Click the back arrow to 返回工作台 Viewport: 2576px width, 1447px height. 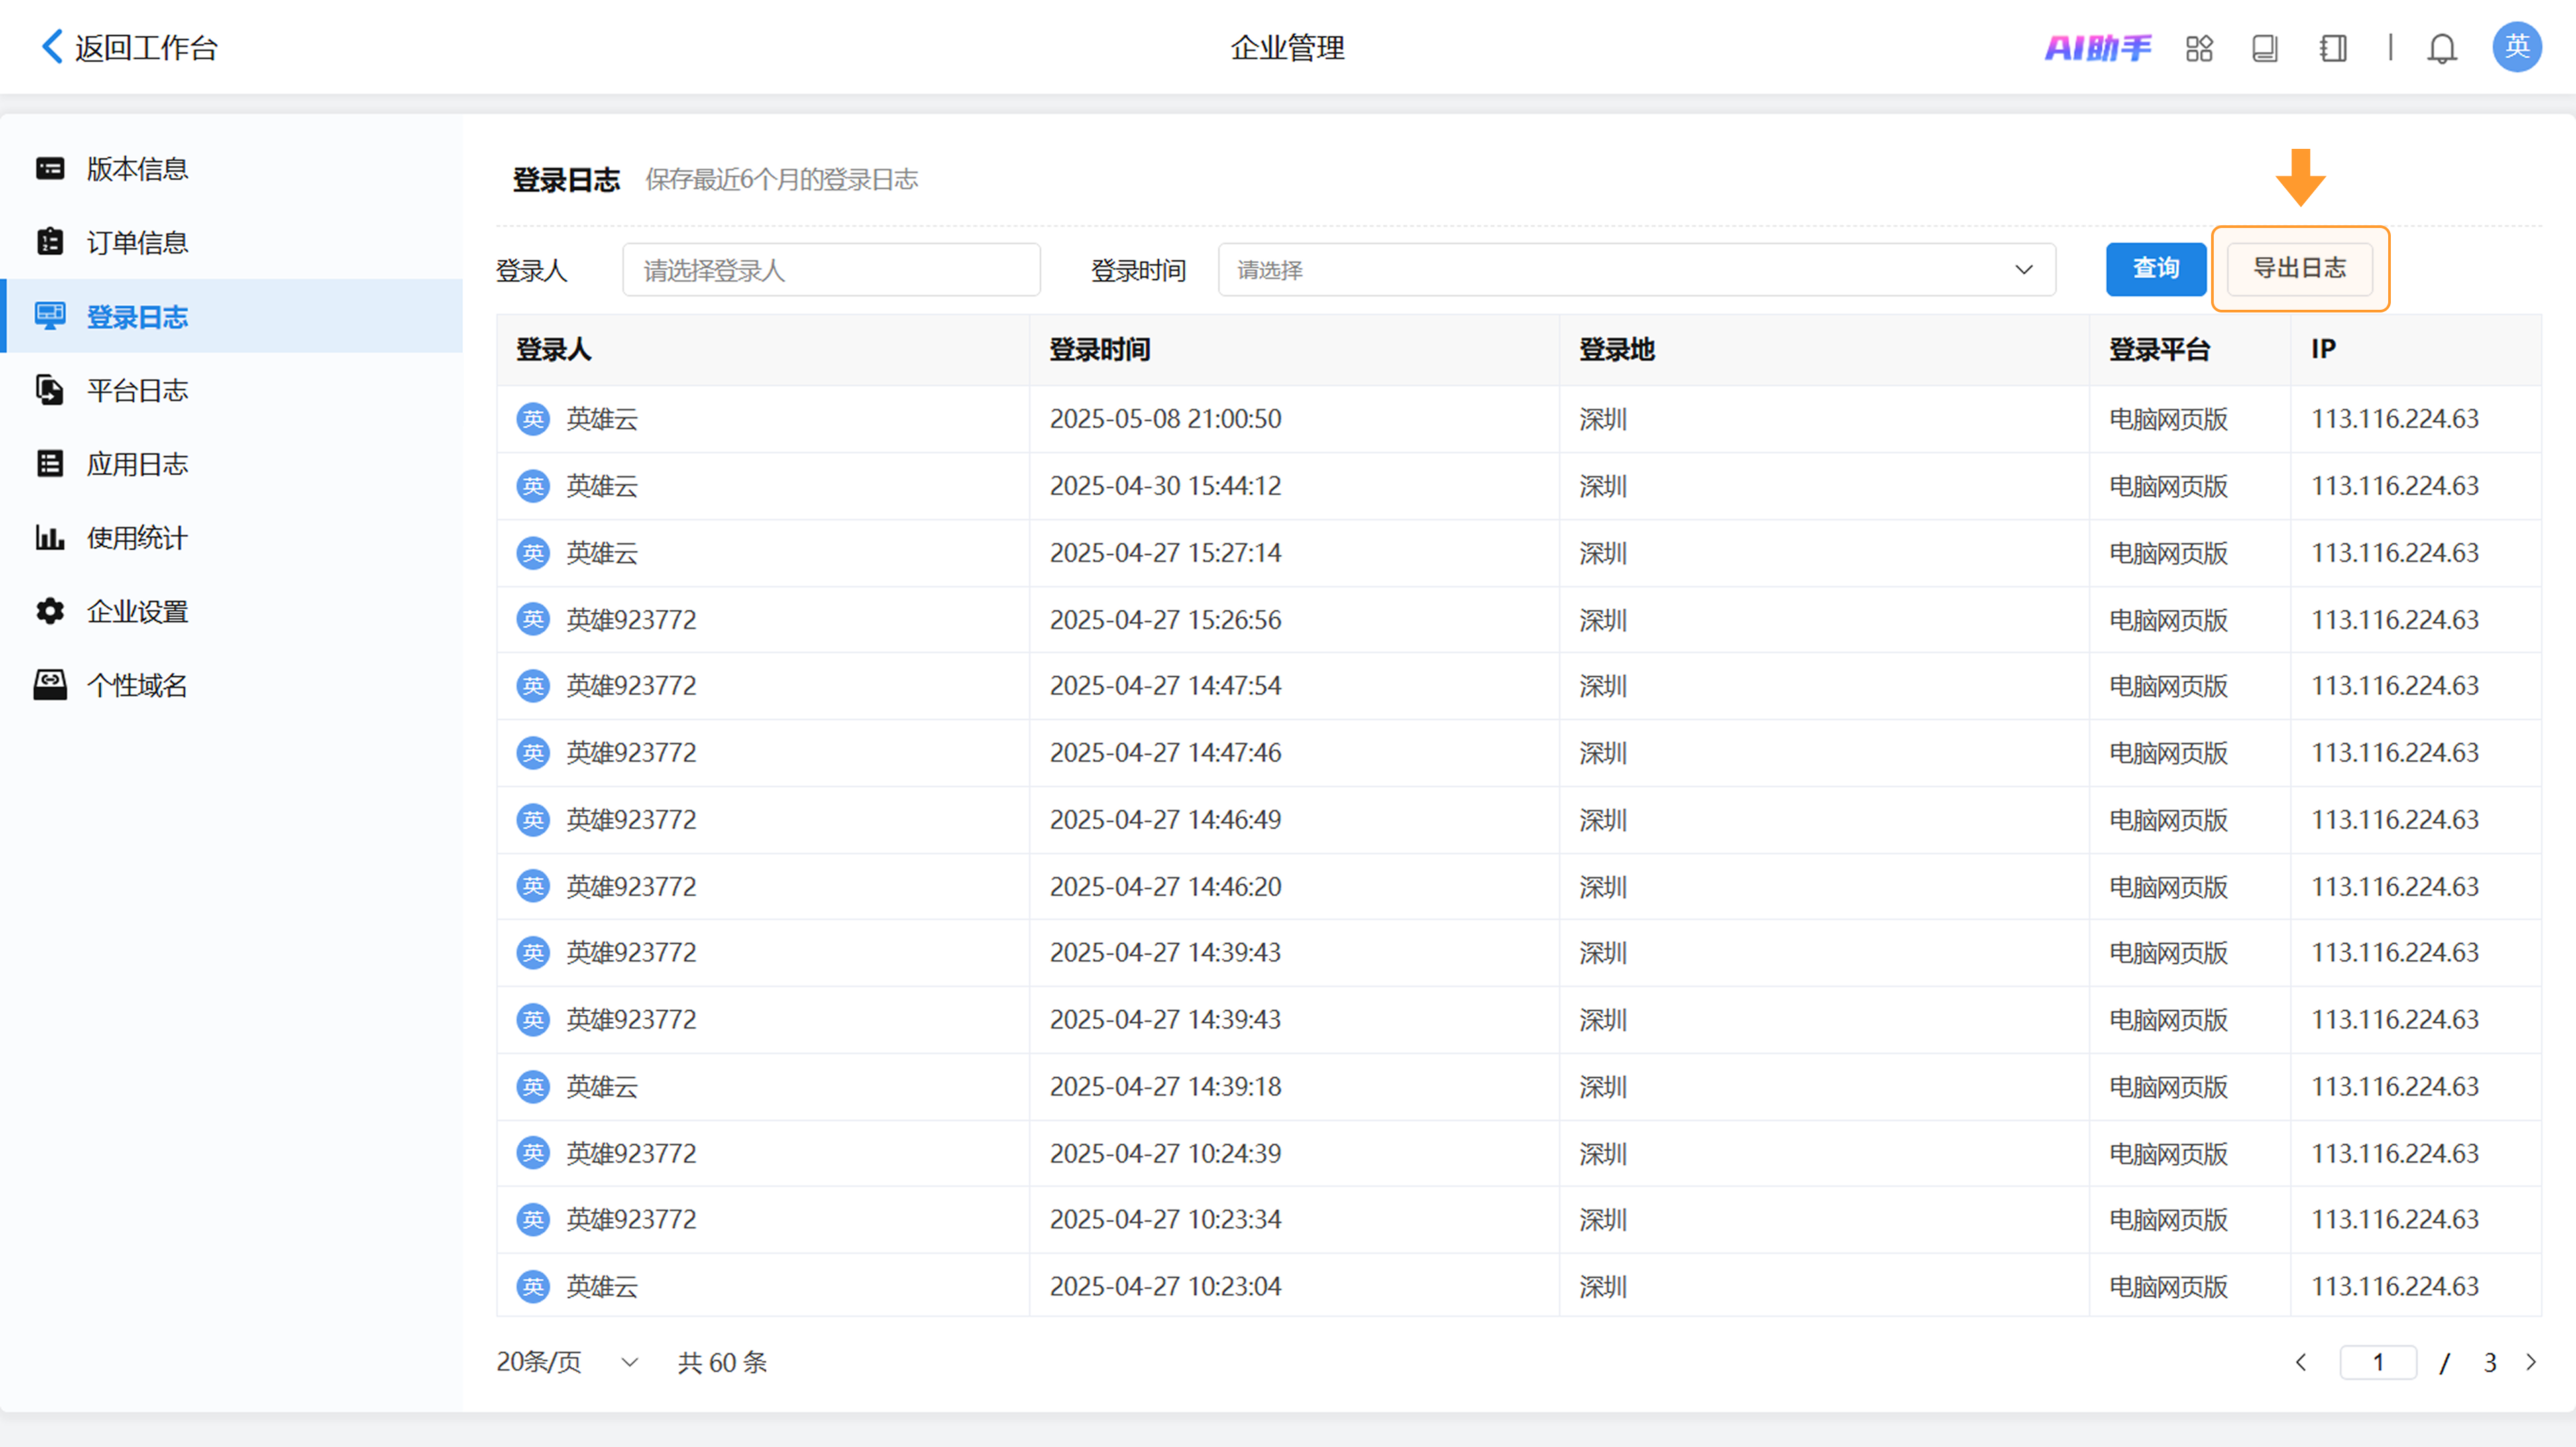52,46
